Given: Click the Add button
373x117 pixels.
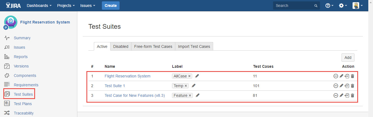Looking at the screenshot, I should click(x=348, y=58).
